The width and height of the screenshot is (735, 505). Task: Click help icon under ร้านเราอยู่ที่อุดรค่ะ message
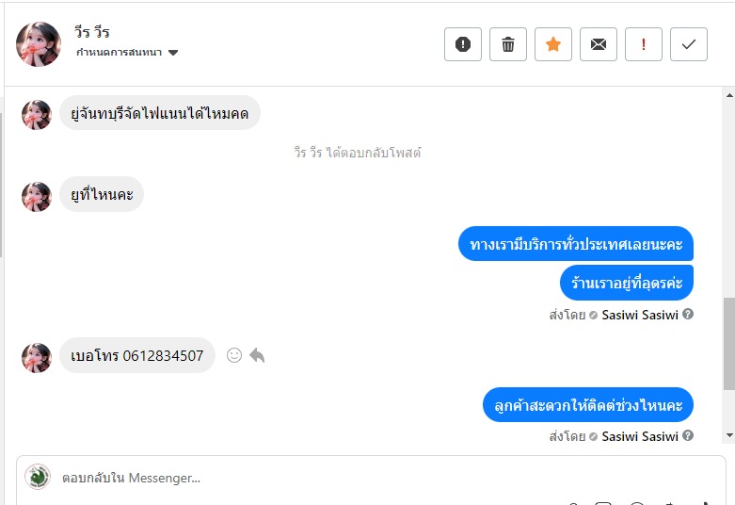click(688, 315)
